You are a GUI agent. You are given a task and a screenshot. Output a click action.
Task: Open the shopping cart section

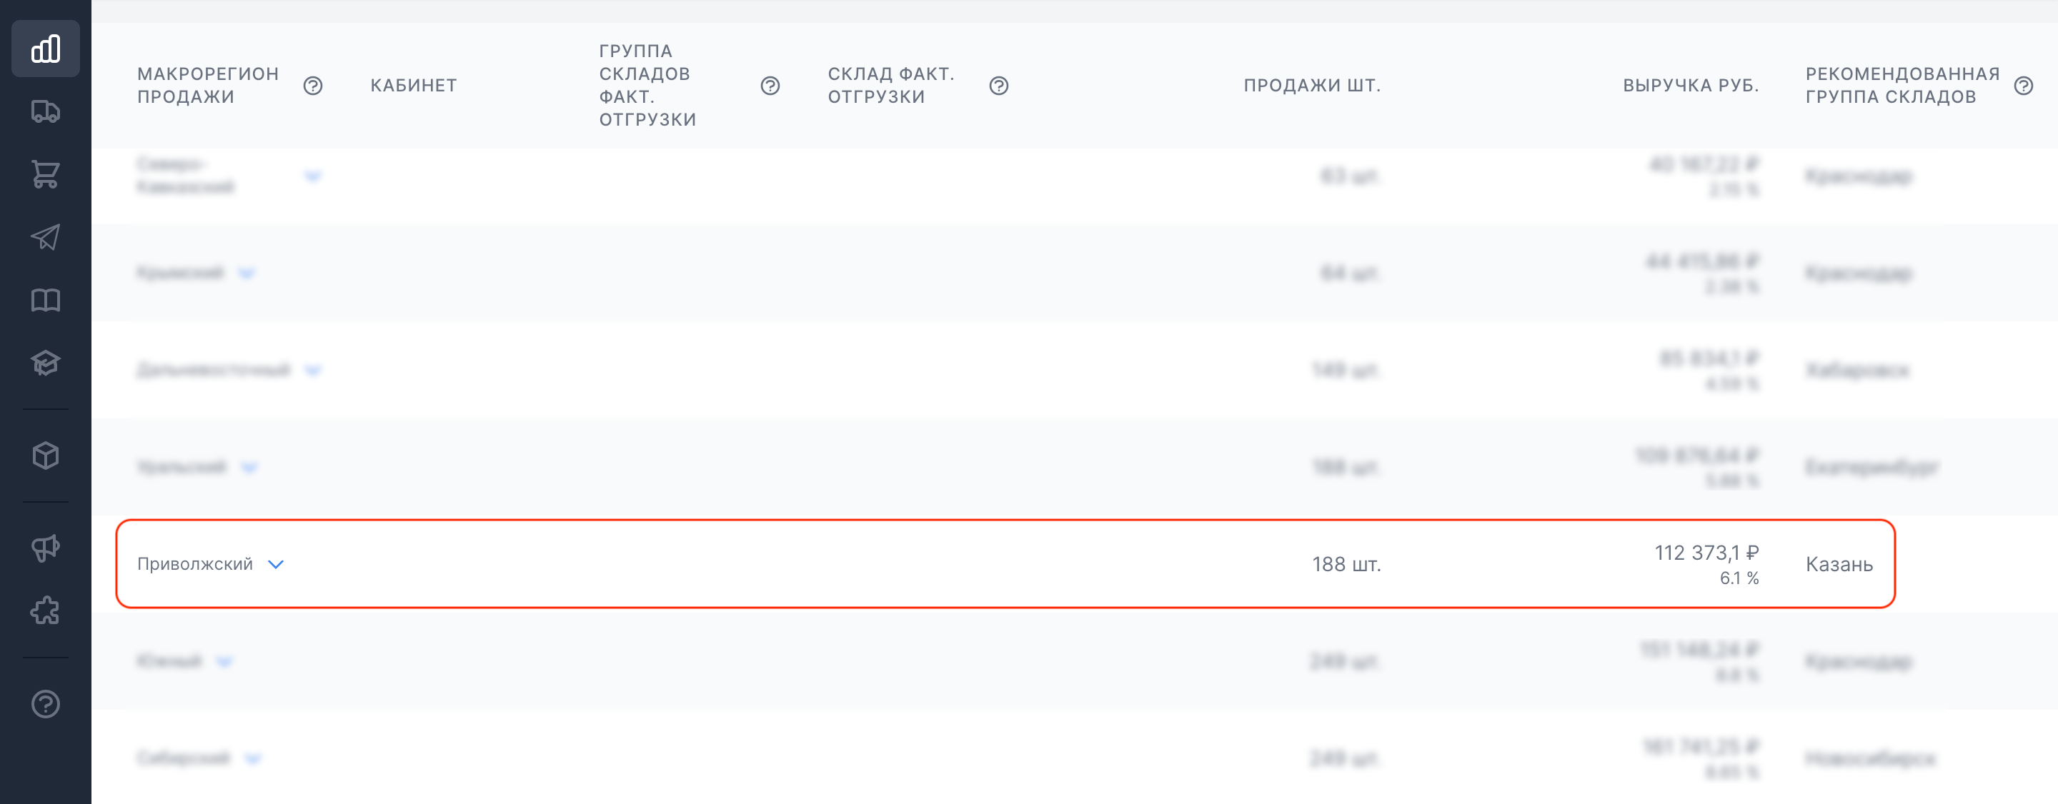pyautogui.click(x=46, y=174)
